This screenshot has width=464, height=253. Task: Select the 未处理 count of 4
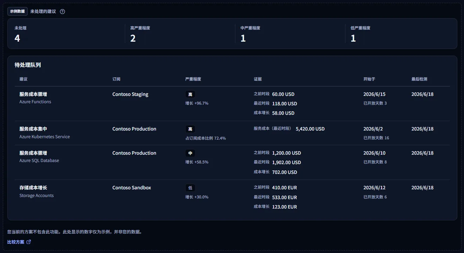tap(17, 38)
